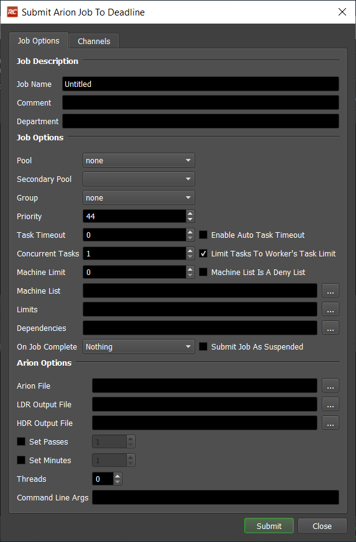Open the Pool dropdown
The width and height of the screenshot is (356, 542).
(139, 160)
